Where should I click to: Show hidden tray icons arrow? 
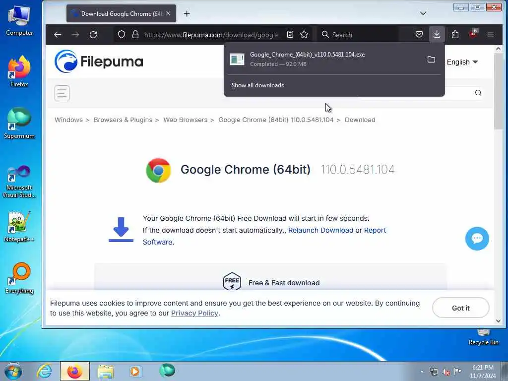point(422,372)
